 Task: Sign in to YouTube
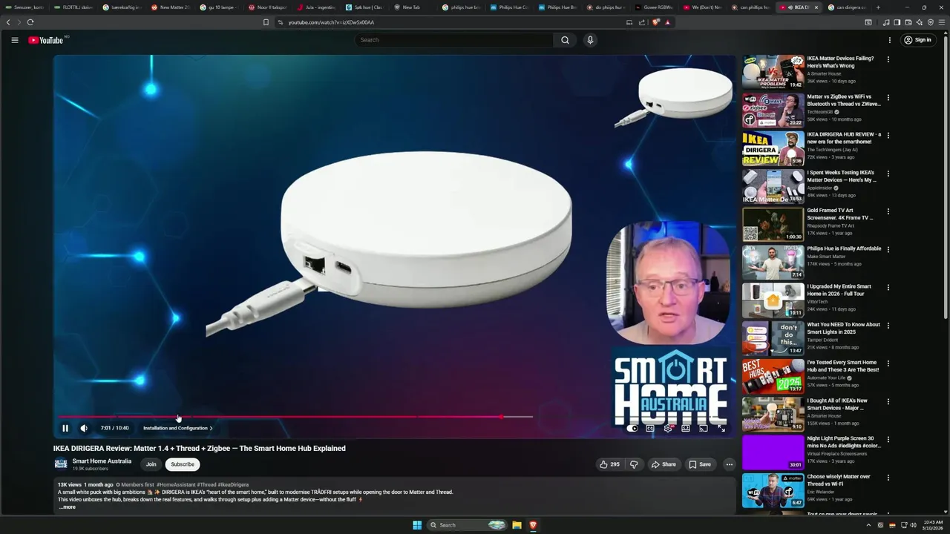tap(917, 40)
